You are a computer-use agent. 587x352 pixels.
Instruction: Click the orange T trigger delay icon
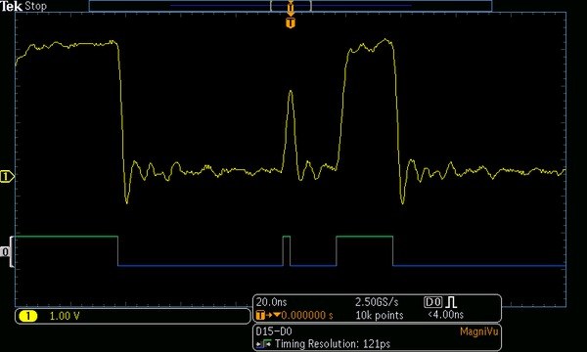point(260,316)
